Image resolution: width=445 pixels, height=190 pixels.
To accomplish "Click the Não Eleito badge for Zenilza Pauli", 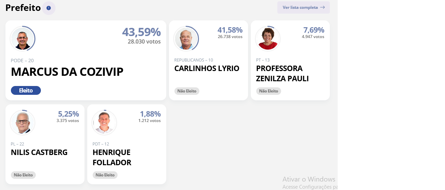I will click(268, 91).
